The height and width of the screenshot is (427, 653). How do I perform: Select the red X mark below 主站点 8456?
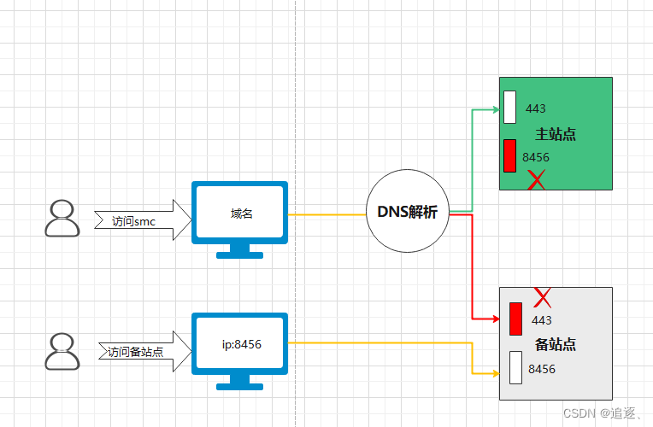coord(537,180)
